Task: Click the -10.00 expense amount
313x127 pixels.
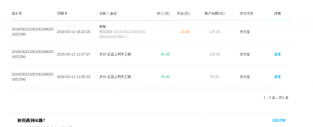Action: [184, 32]
